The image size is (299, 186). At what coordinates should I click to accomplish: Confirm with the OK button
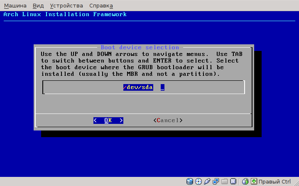[x=108, y=121]
